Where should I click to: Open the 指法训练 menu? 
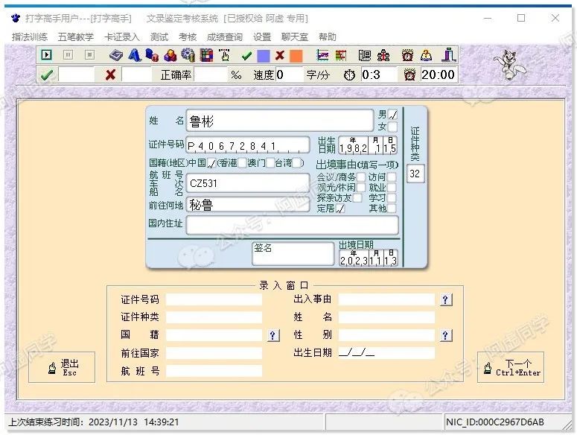click(x=30, y=36)
